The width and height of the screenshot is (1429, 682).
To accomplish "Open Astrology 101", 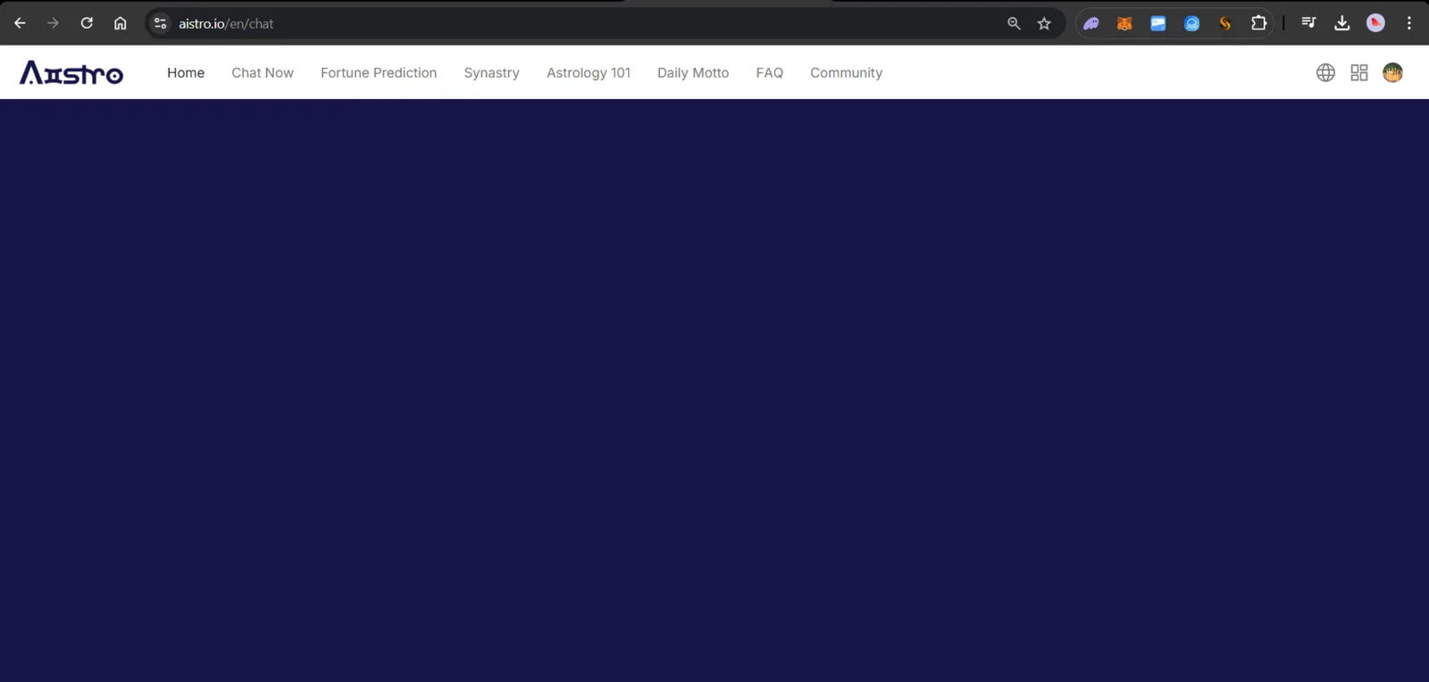I will 589,72.
